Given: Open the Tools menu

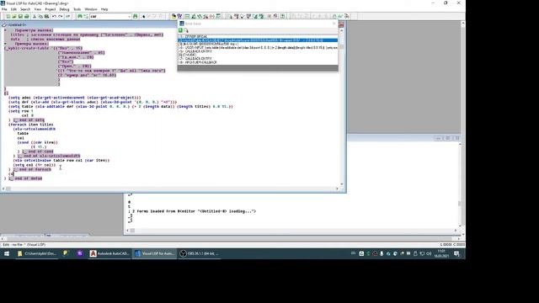Looking at the screenshot, I should (77, 9).
